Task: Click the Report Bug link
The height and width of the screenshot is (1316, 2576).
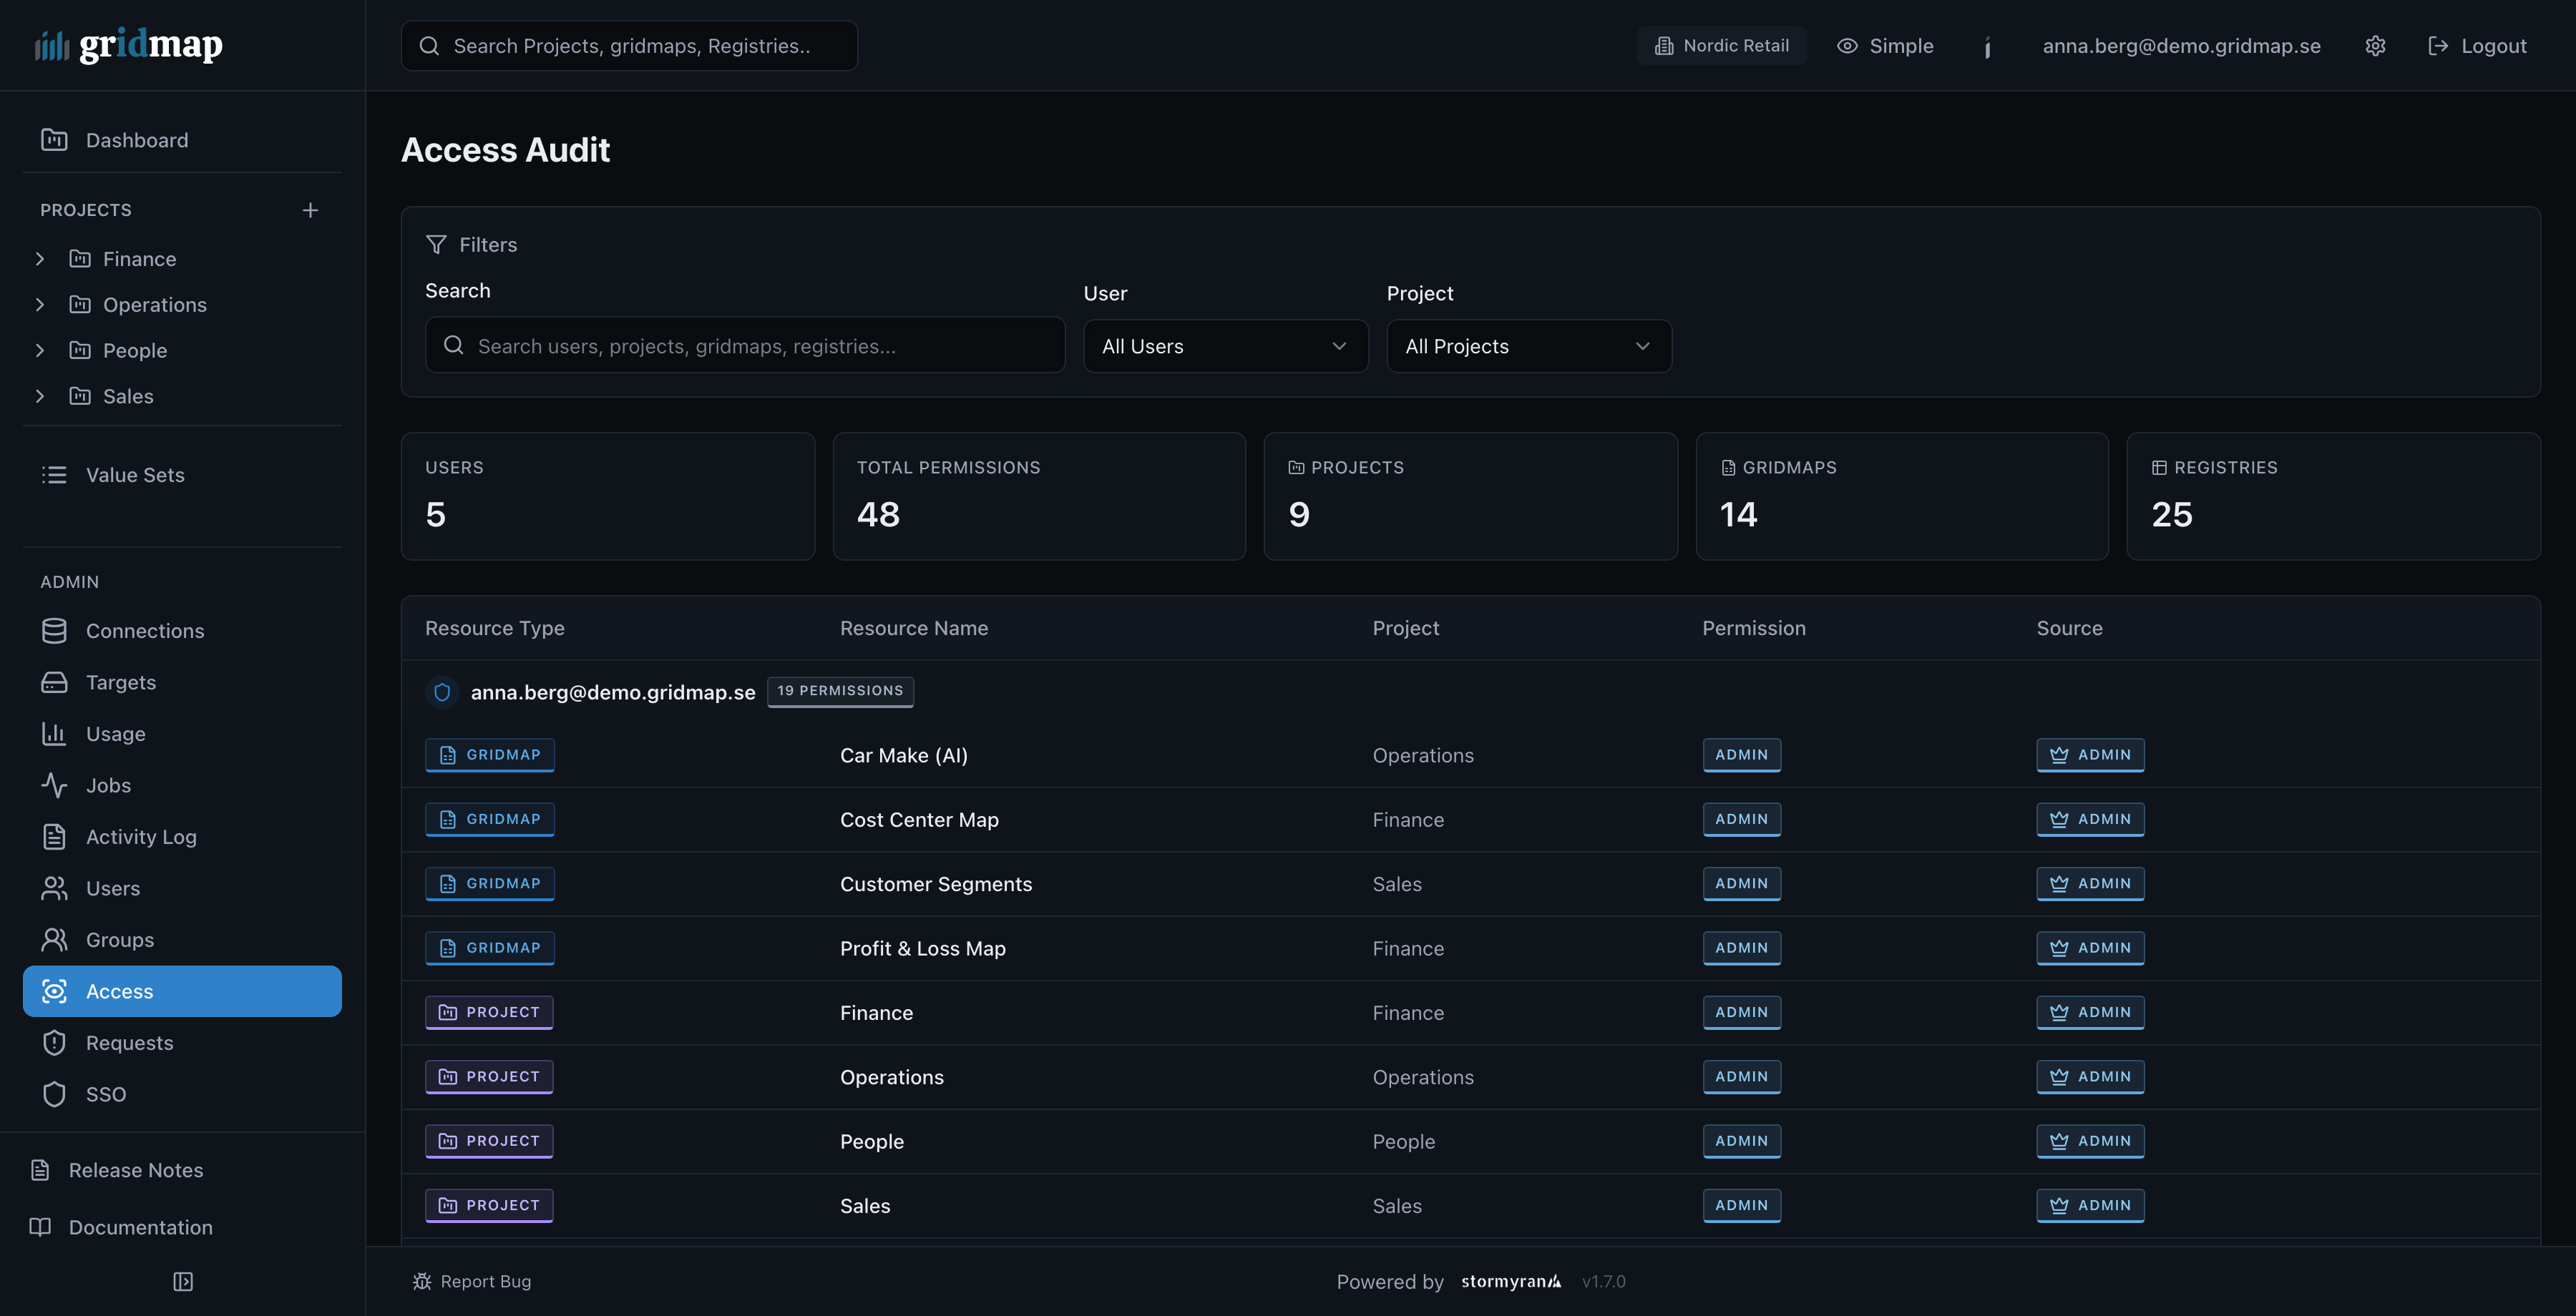Action: [x=472, y=1281]
